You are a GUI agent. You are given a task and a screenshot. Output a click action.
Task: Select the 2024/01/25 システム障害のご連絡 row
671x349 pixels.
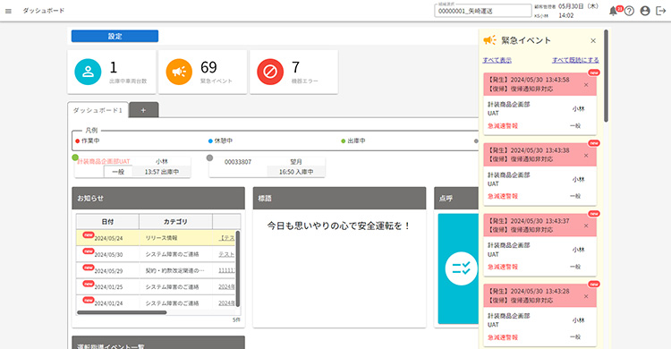156,286
